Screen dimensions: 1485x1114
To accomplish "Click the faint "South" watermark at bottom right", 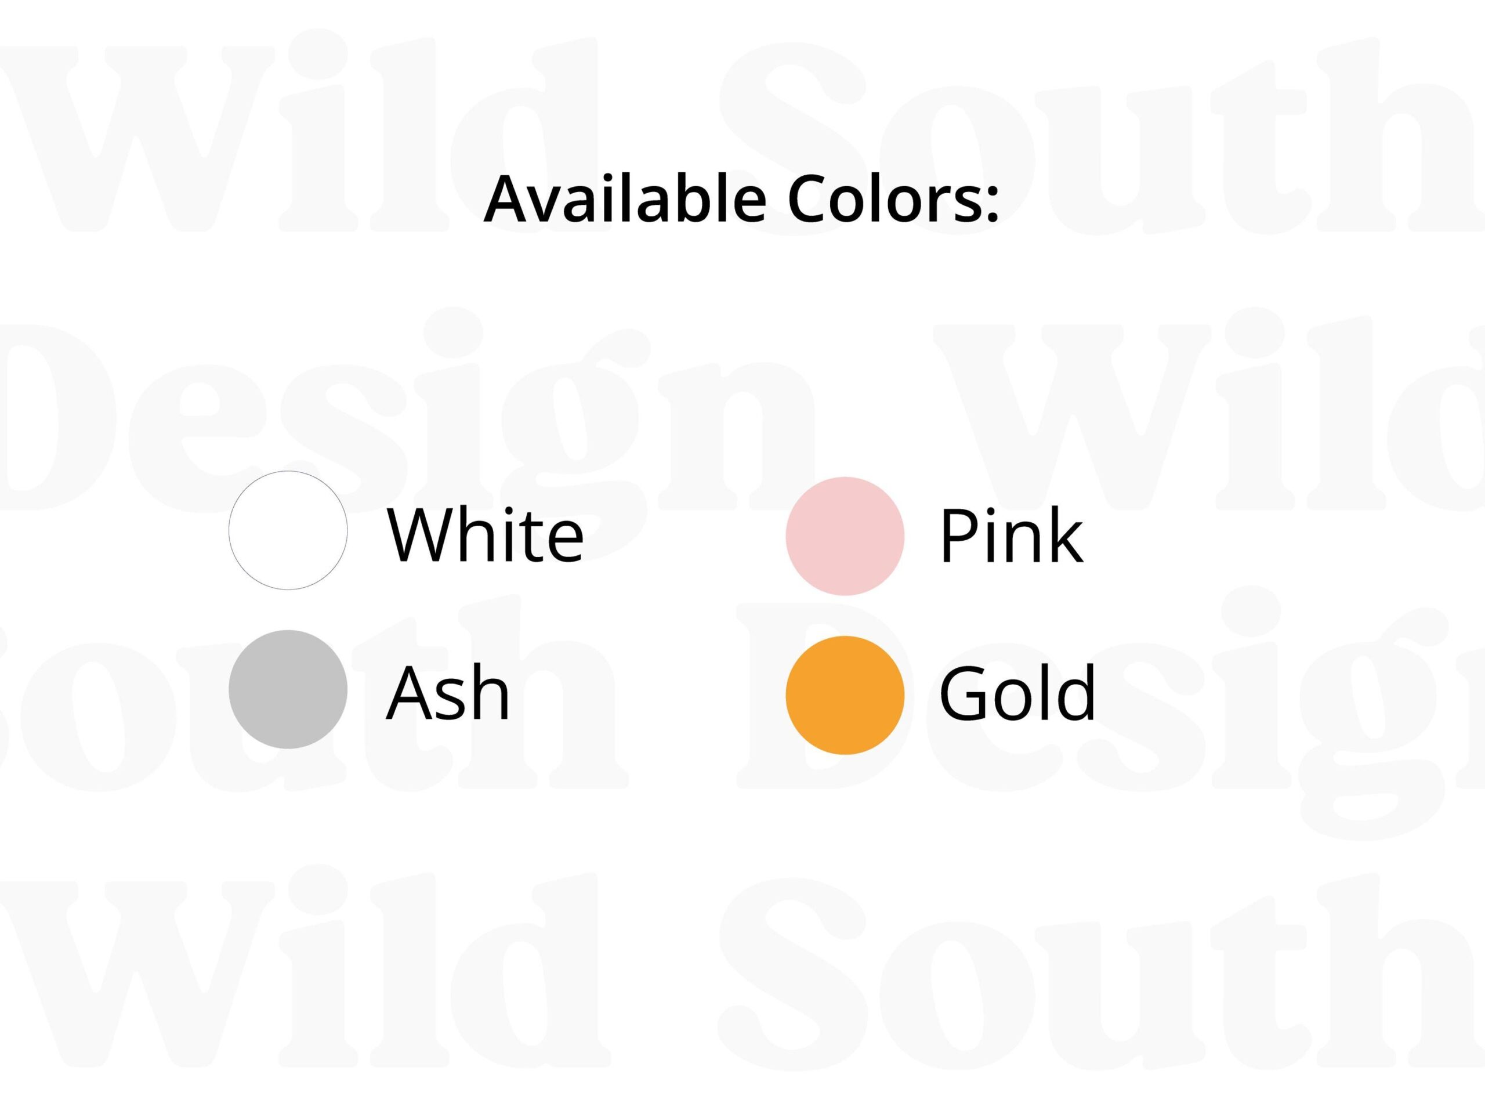I will tap(1101, 970).
